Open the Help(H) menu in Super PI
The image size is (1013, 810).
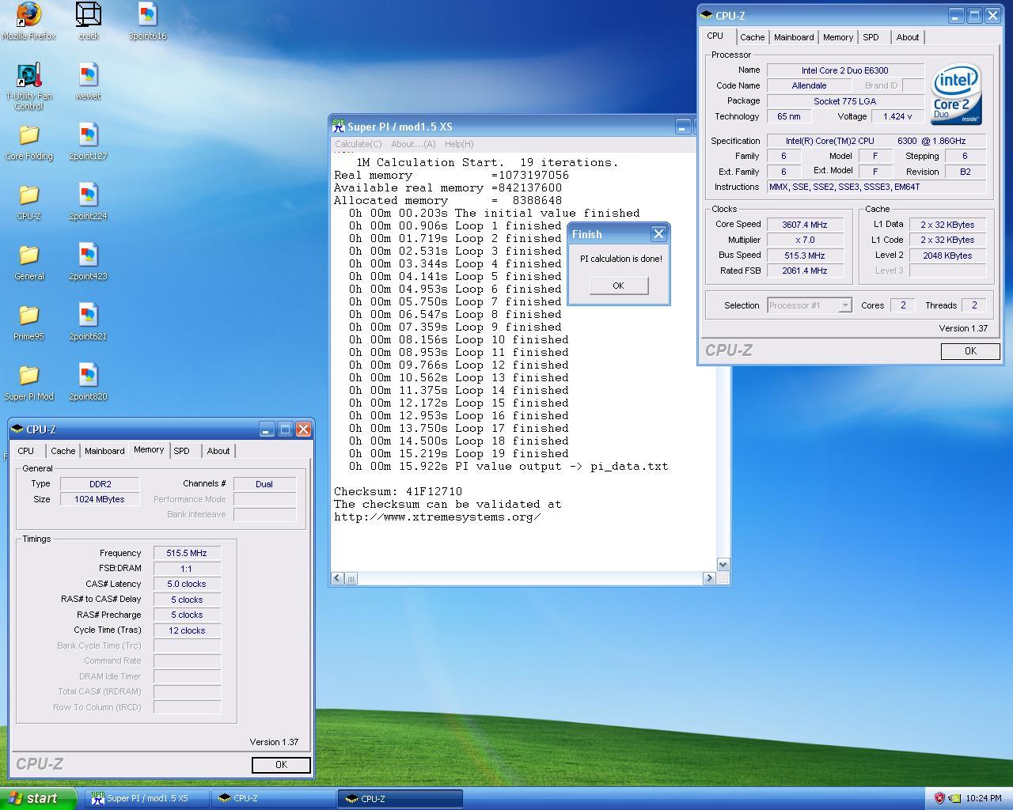click(x=459, y=144)
